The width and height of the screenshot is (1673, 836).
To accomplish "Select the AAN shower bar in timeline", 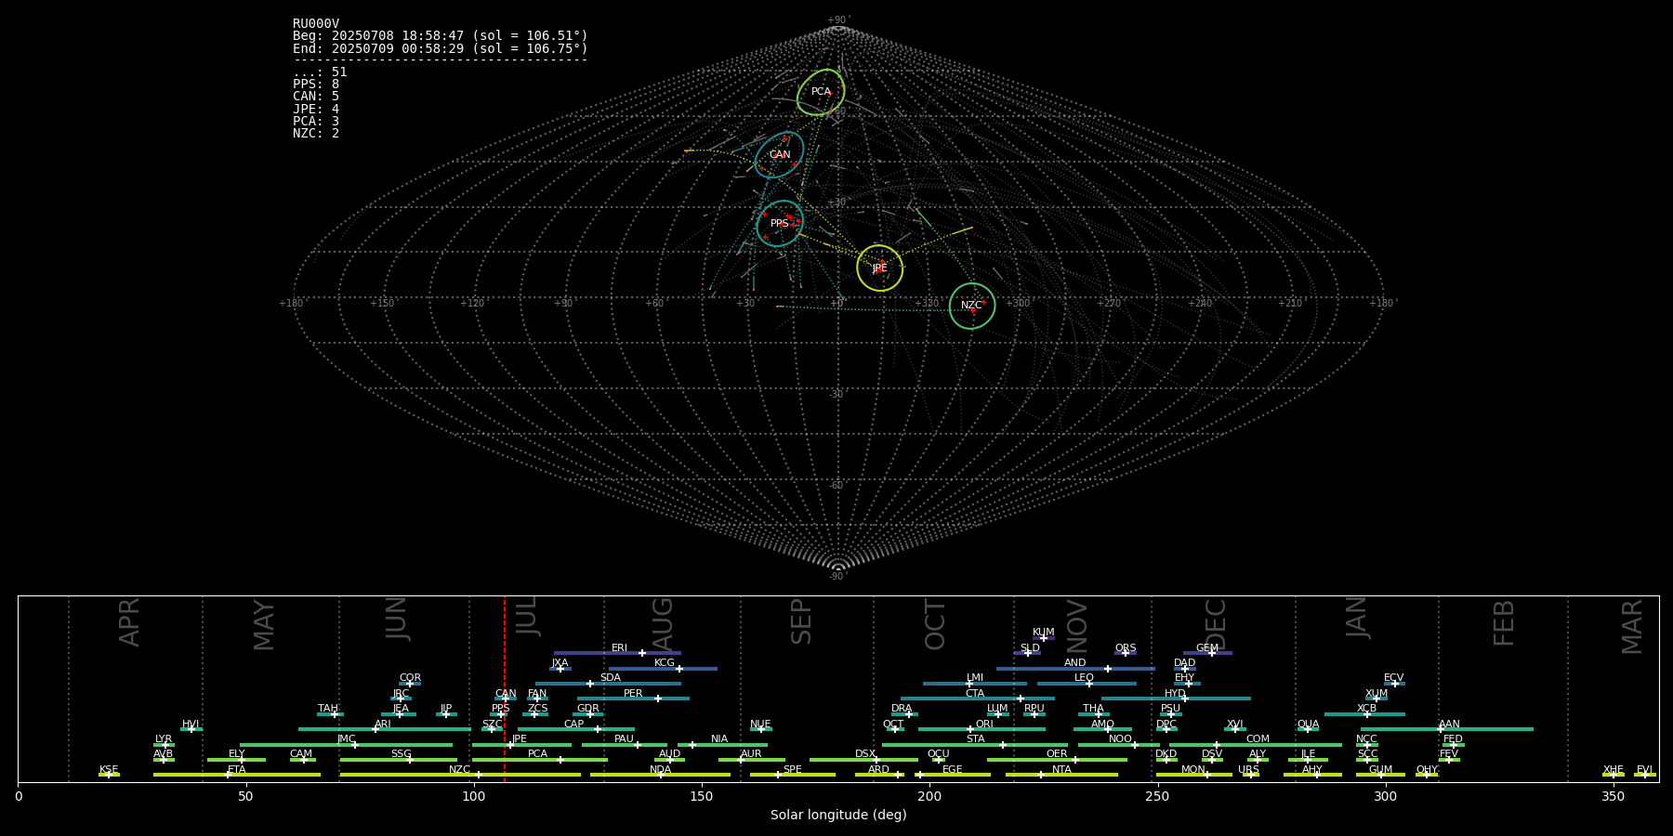I will coord(1447,729).
